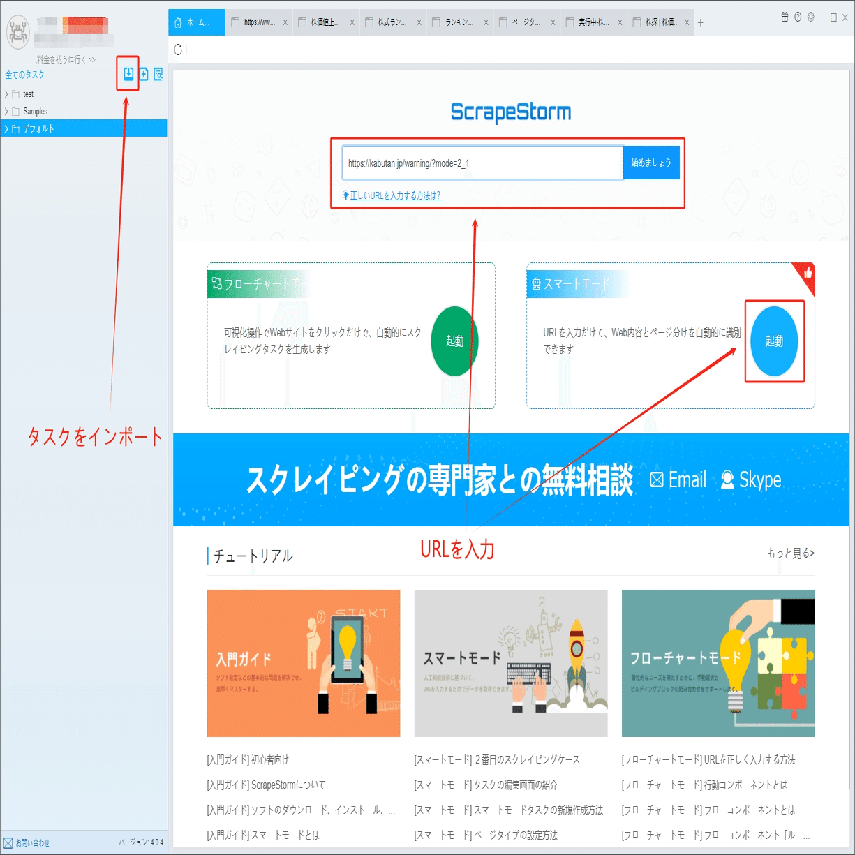Close the ランキン... tab
855x855 pixels.
tap(486, 22)
